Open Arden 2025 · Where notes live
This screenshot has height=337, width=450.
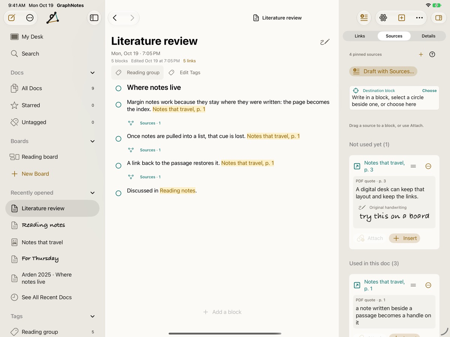click(52, 278)
